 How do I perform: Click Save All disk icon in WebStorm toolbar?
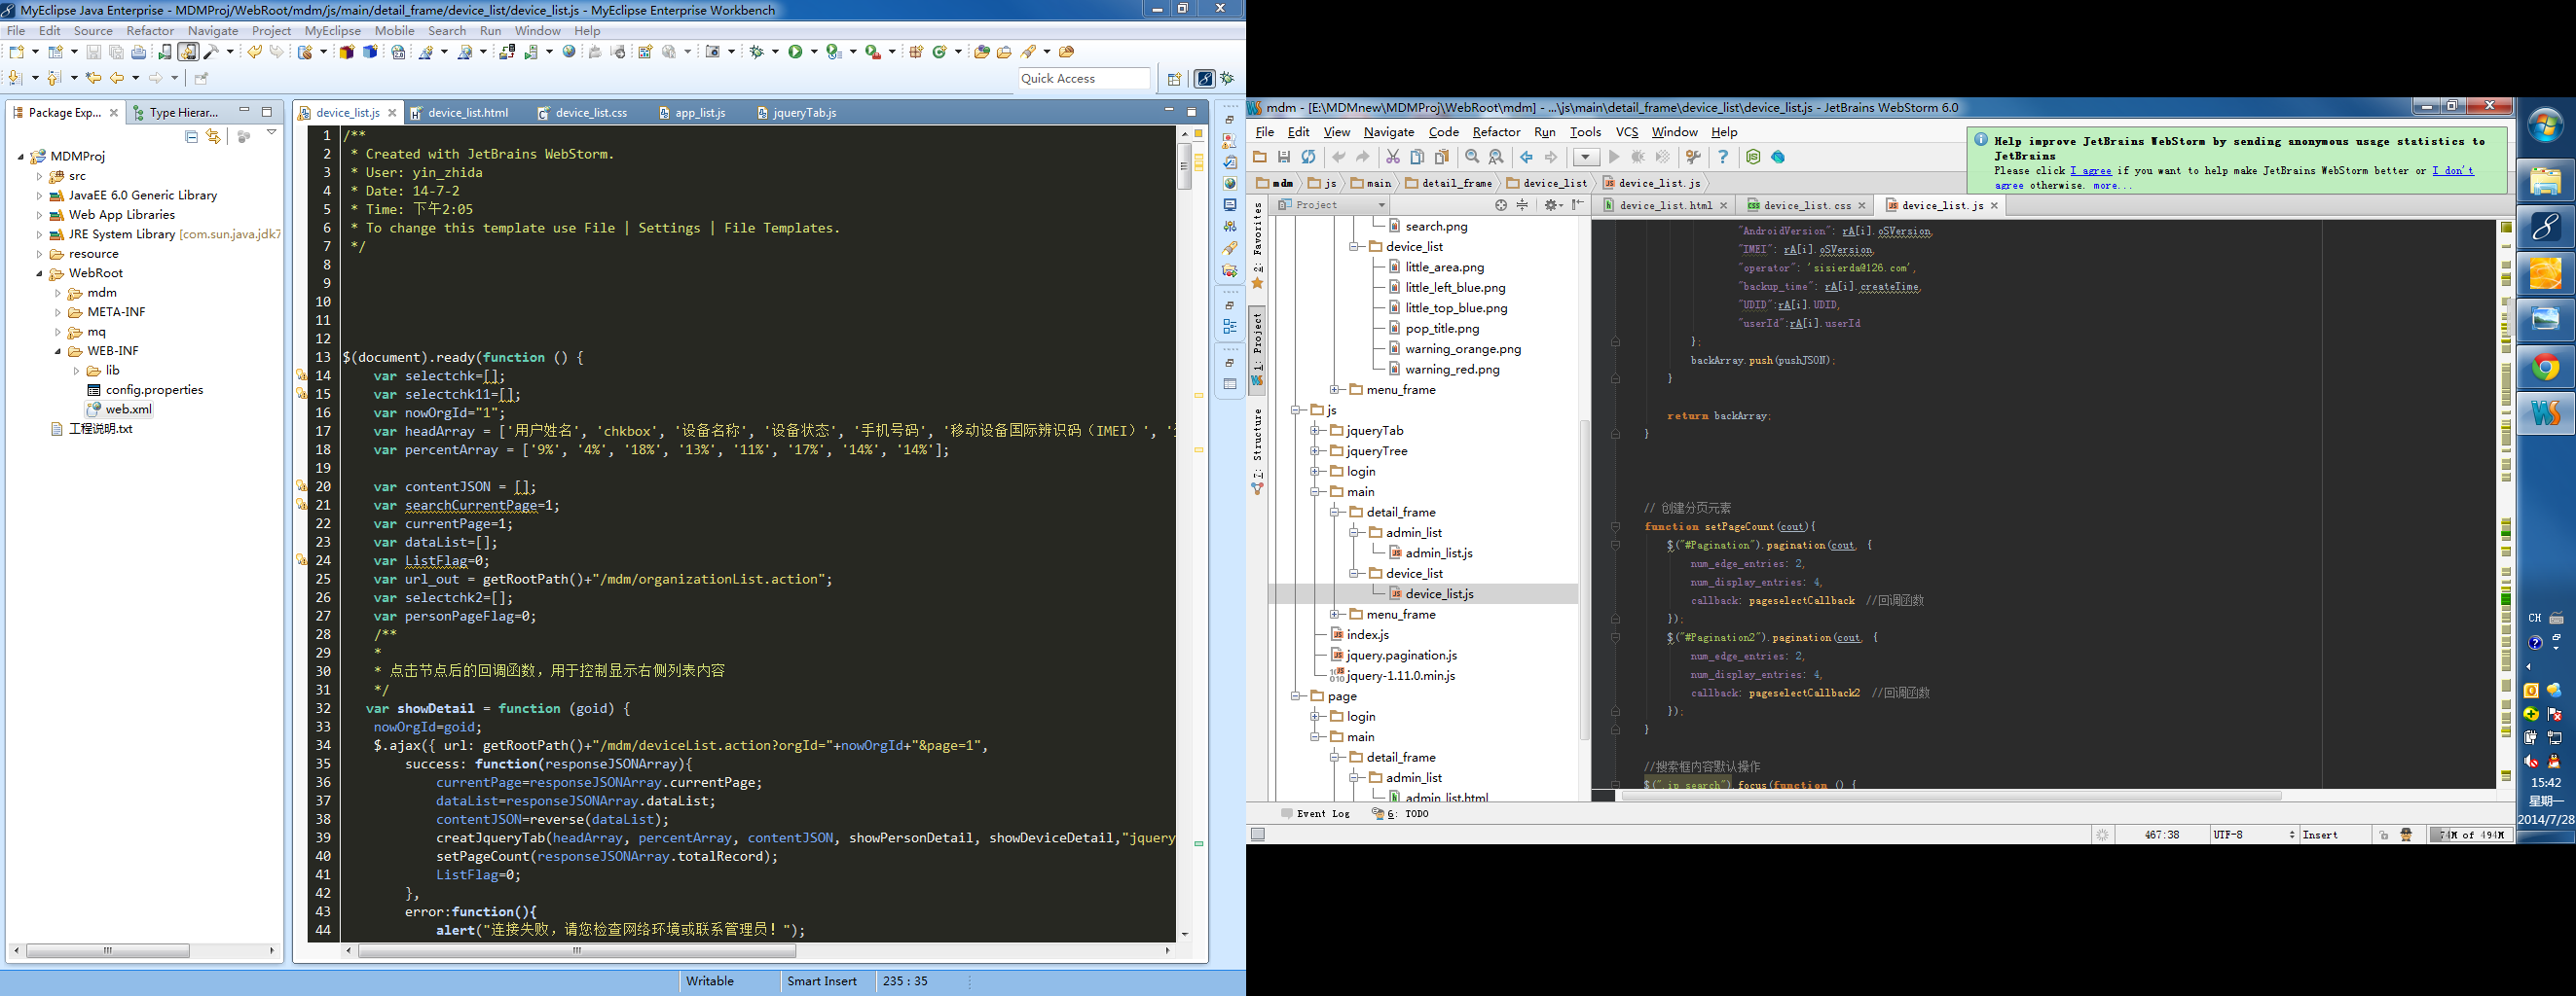click(1285, 157)
